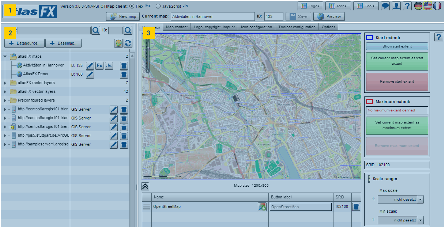Focus the OpenStreetMap button label field
Image resolution: width=445 pixels, height=228 pixels.
301,207
